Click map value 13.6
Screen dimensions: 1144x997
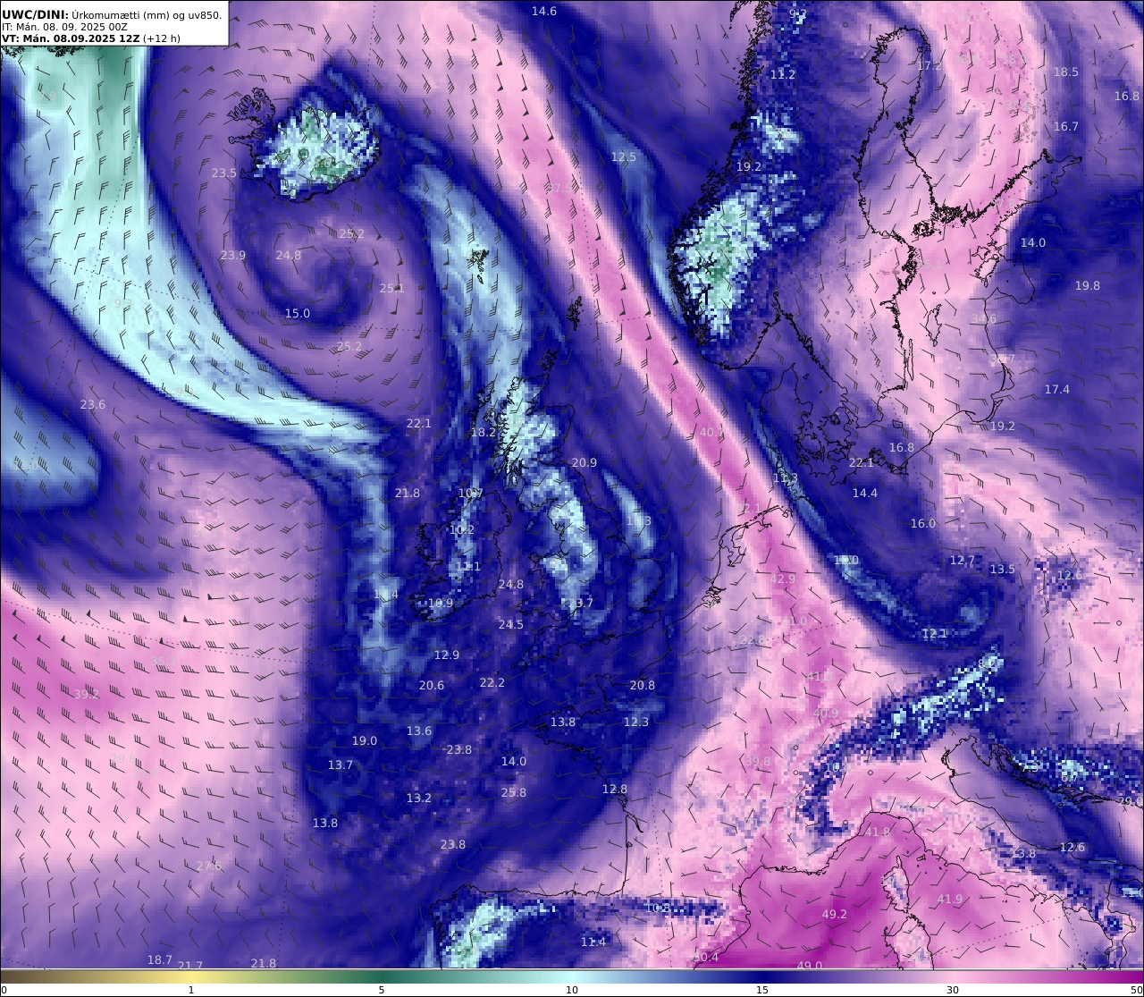click(x=419, y=731)
